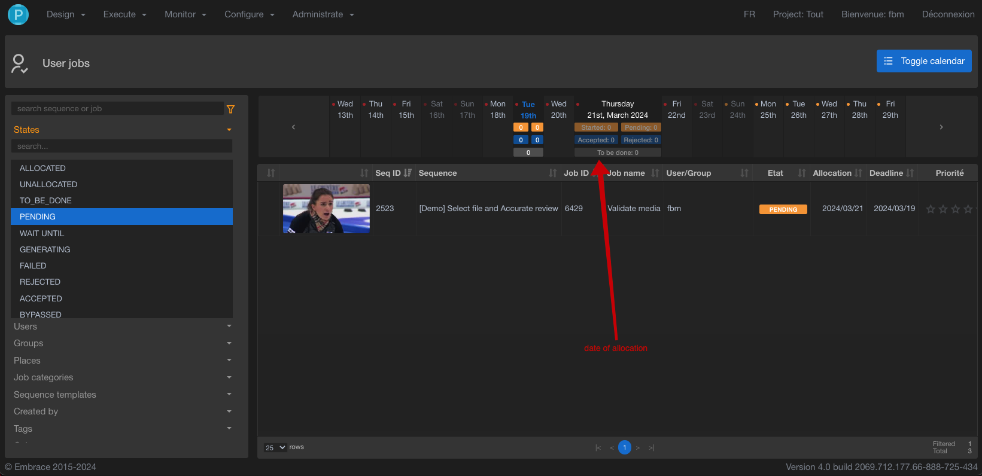The image size is (982, 476).
Task: Click the States search field
Action: [x=121, y=146]
